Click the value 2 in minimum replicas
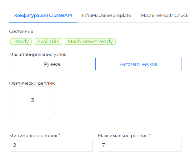The height and width of the screenshot is (159, 190). click(15, 145)
